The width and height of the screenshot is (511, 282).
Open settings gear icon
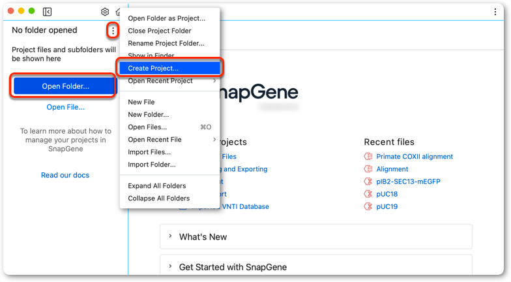pos(105,12)
